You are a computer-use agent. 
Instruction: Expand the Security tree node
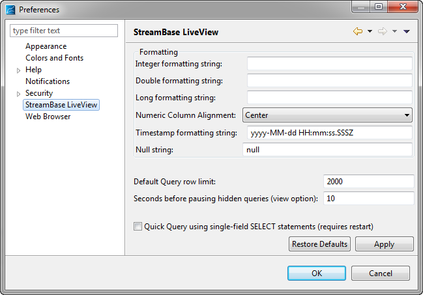click(x=18, y=94)
